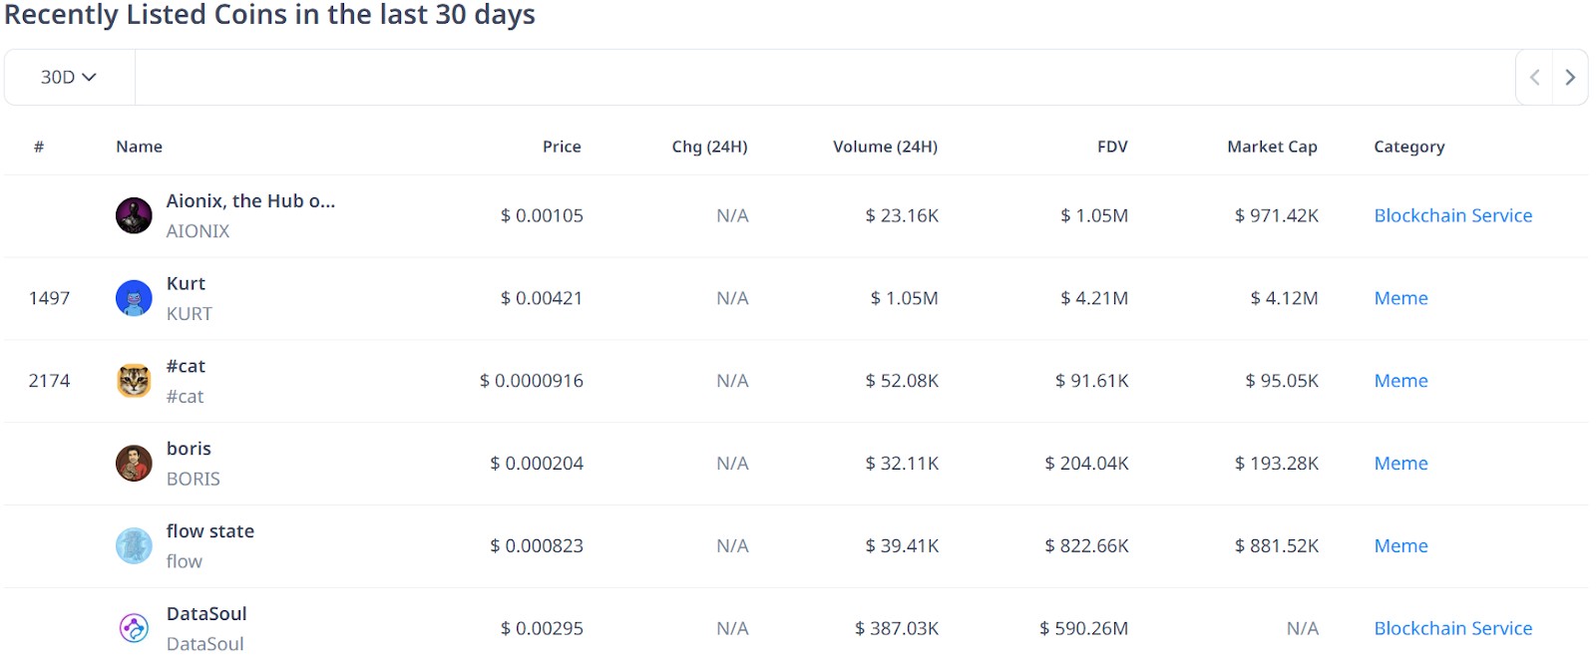Image resolution: width=1596 pixels, height=666 pixels.
Task: Click the DataSoul coin logo
Action: [x=134, y=628]
